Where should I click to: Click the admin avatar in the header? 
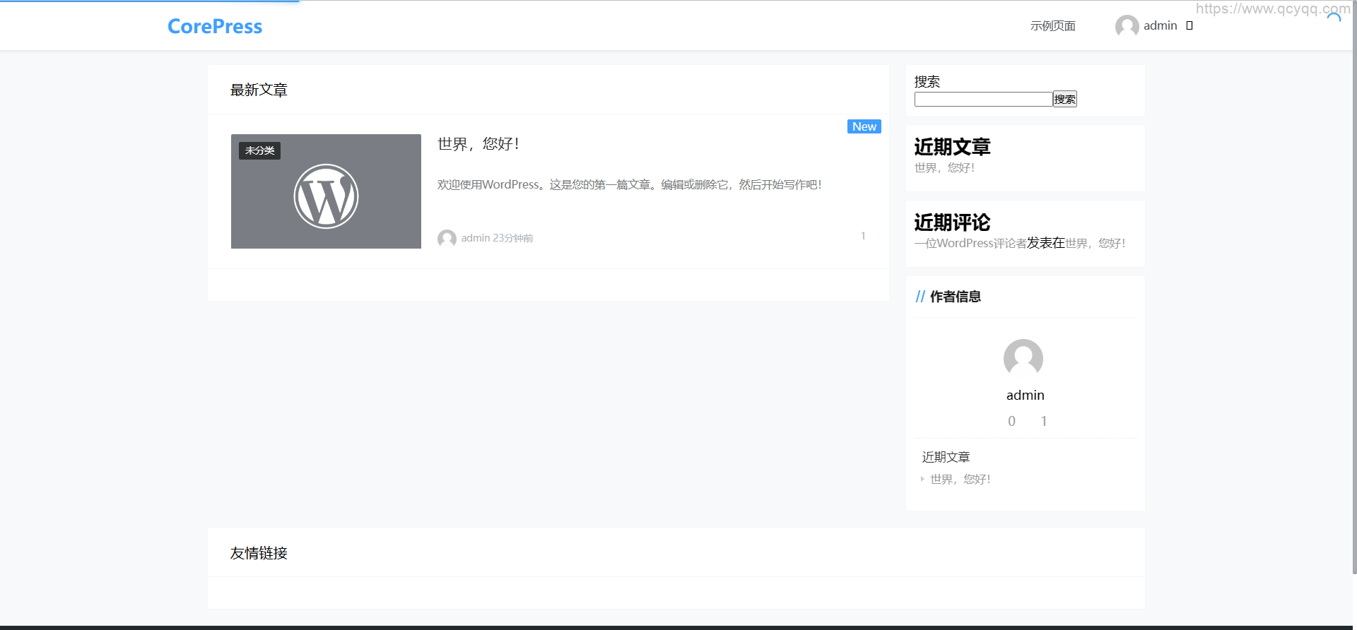point(1127,26)
